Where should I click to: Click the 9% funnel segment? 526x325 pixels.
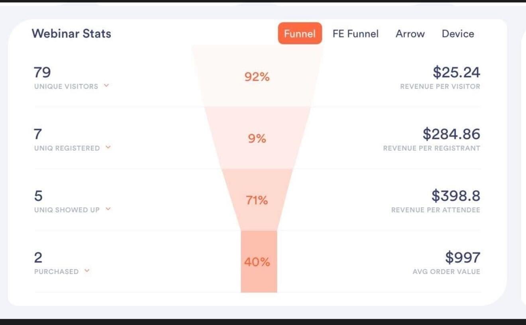pos(257,138)
